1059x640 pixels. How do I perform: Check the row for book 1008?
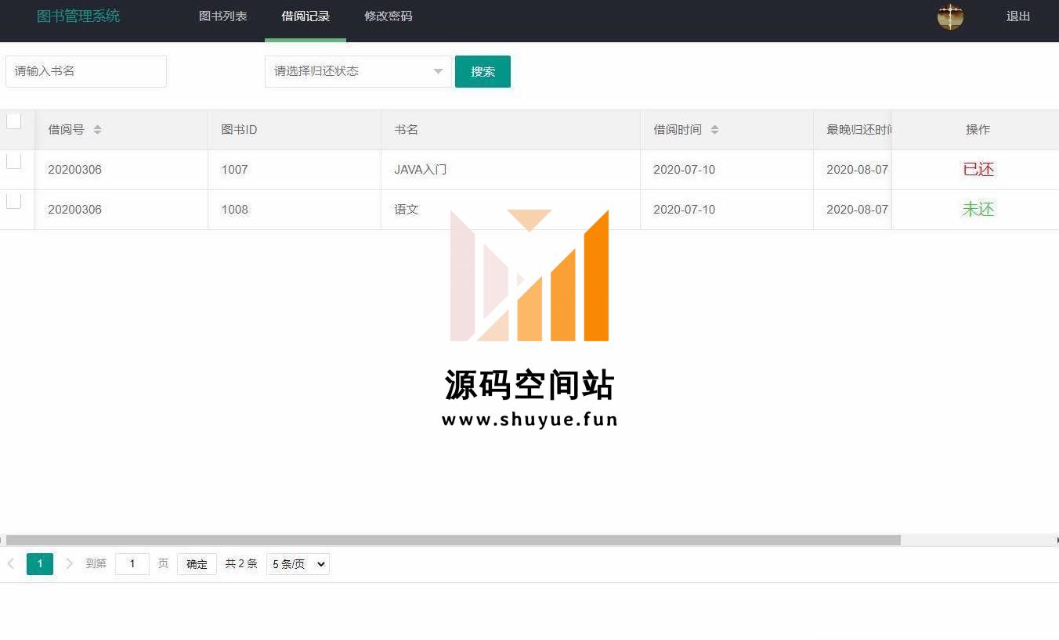tap(13, 201)
